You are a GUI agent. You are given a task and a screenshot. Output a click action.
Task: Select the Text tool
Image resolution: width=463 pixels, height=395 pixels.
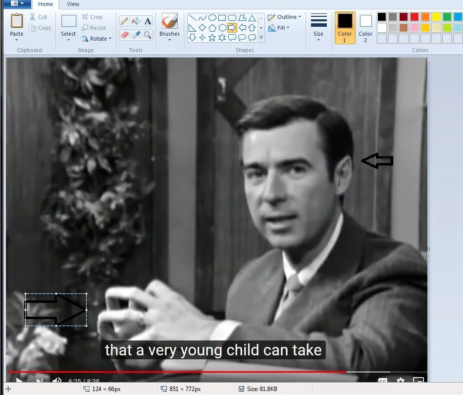pyautogui.click(x=147, y=20)
